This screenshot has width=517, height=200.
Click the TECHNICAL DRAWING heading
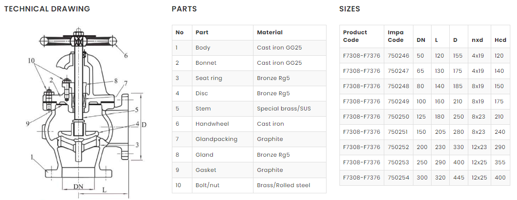(47, 9)
